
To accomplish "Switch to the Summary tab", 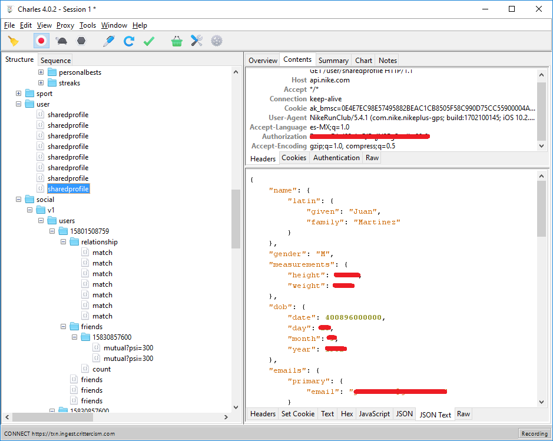I will (x=333, y=60).
